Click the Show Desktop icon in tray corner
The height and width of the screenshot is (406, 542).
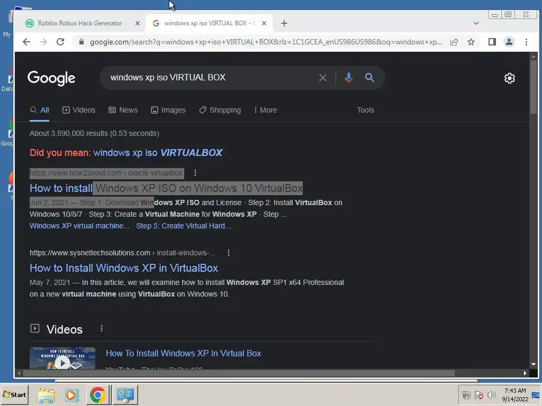click(536, 395)
